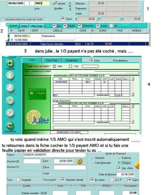Image resolution: width=163 pixels, height=195 pixels.
Task: Select the Chèque payment mode arrow
Action: point(119,163)
